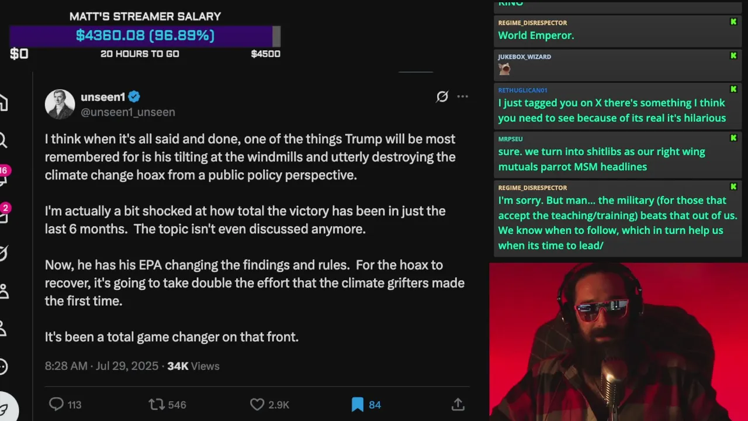Click the 34K Views count
This screenshot has height=421, width=748.
point(193,366)
